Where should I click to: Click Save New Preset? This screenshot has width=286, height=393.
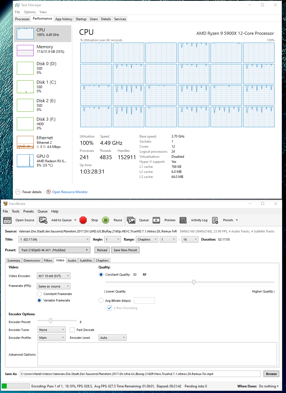tap(125, 250)
